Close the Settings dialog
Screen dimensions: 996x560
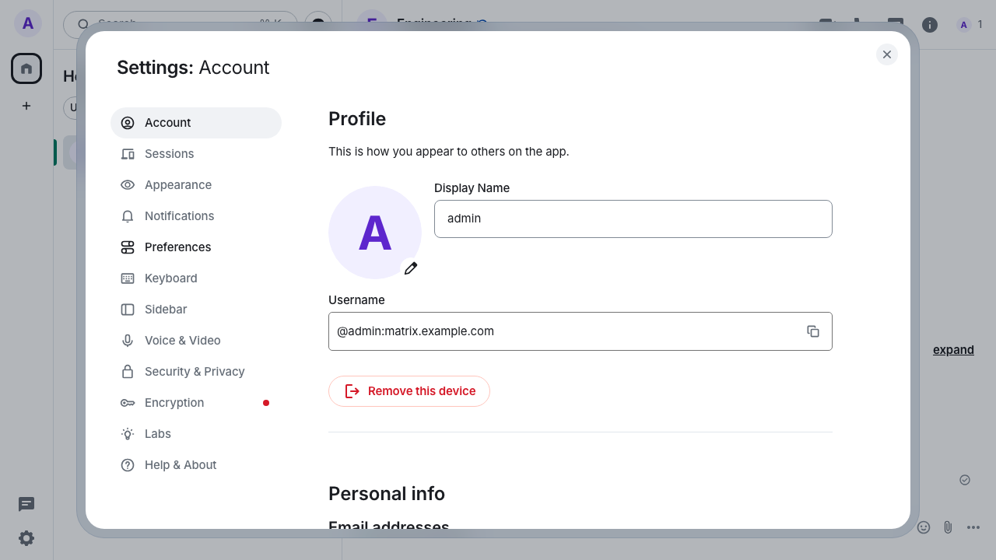click(887, 54)
